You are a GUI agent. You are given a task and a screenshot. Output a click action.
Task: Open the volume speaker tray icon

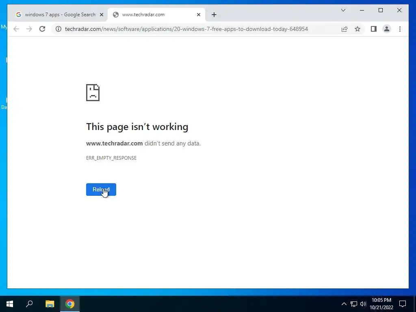click(363, 304)
